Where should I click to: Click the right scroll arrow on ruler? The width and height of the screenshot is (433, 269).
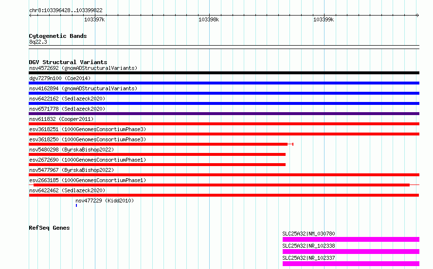(x=417, y=16)
